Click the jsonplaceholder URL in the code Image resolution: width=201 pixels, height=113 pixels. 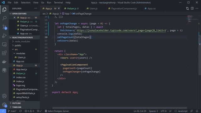pos(121,30)
